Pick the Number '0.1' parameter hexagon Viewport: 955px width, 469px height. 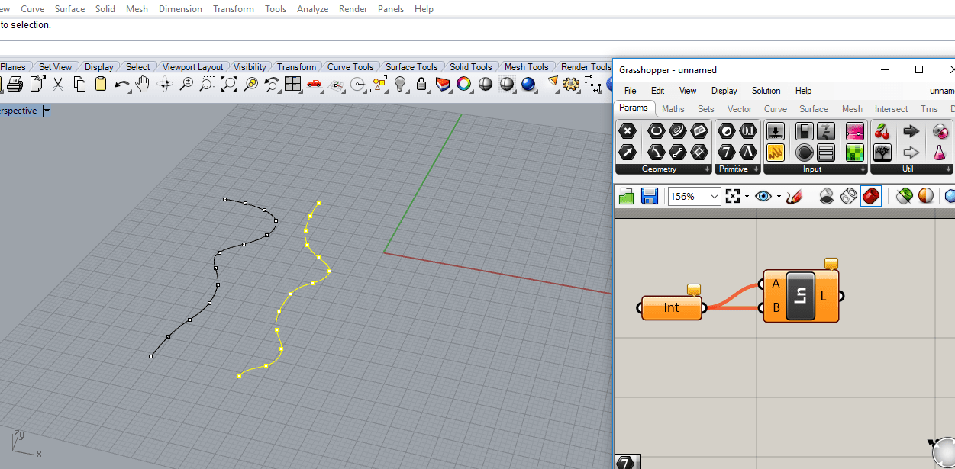pos(748,131)
